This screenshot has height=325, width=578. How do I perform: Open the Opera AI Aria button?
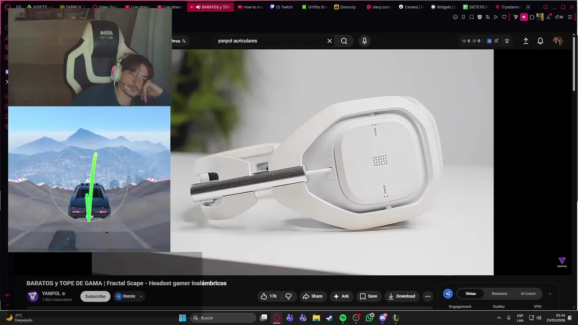click(559, 17)
